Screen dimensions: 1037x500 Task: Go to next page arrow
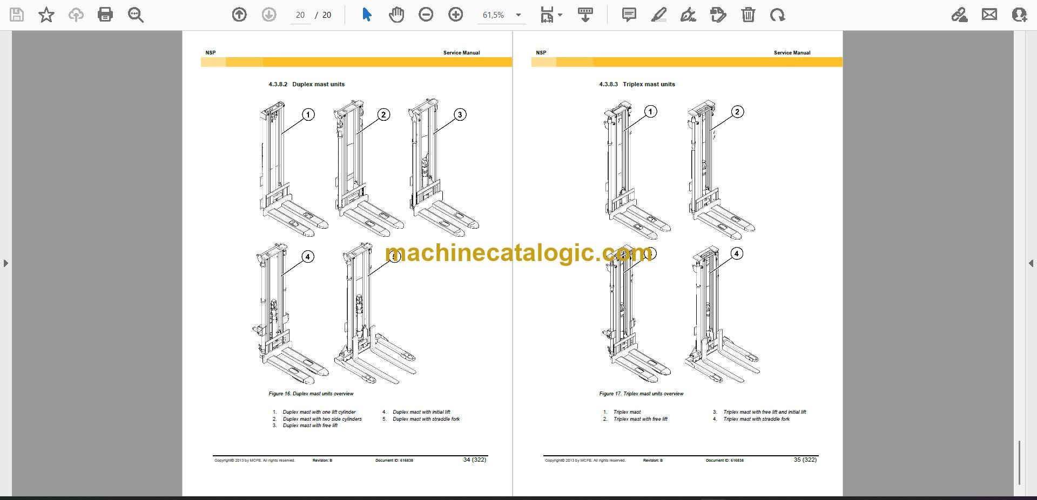269,15
